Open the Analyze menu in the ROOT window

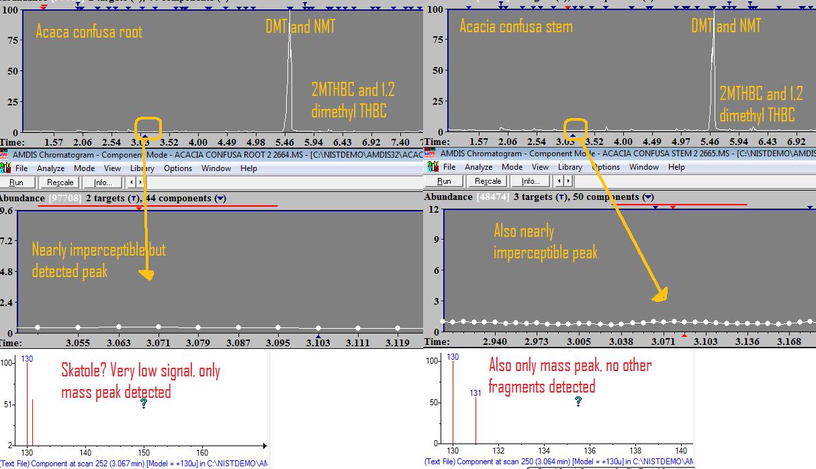pos(50,168)
